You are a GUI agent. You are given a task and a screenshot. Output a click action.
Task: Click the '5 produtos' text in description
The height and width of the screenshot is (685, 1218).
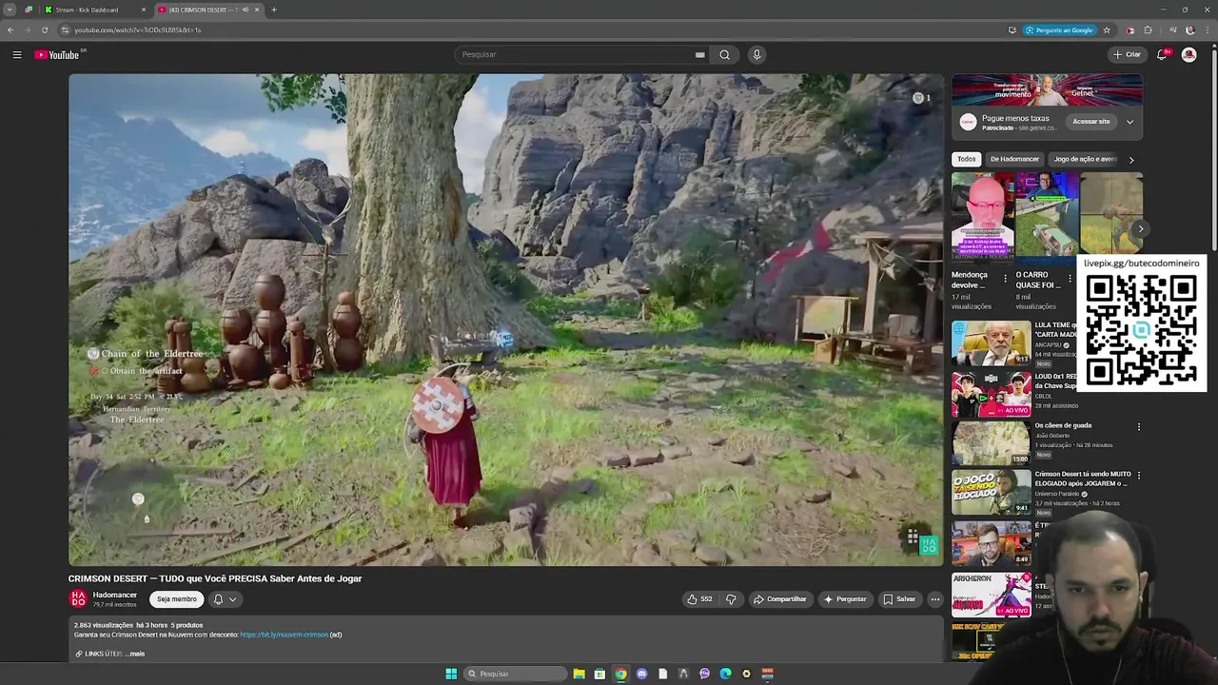[x=187, y=625]
